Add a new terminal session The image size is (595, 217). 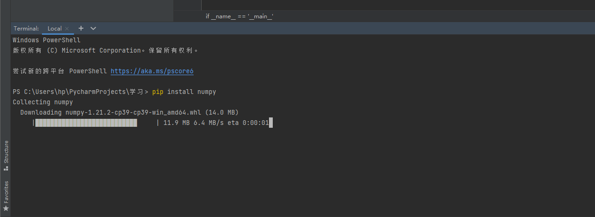coord(81,28)
